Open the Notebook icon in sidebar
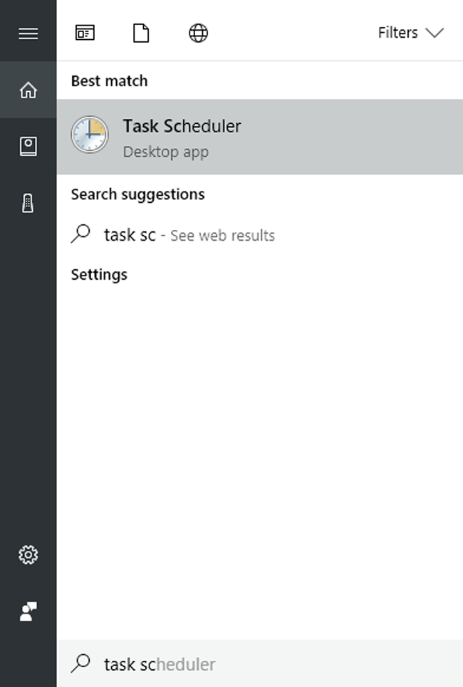Image resolution: width=463 pixels, height=687 pixels. (x=28, y=147)
